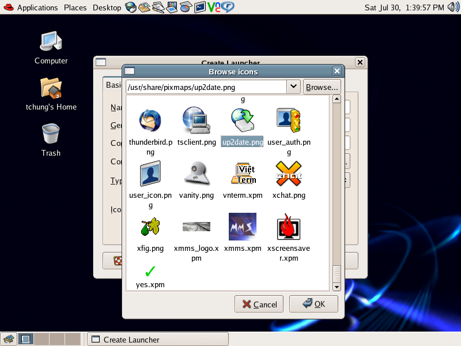This screenshot has height=346, width=461.
Task: Click the Red Hat logo in panel
Action: [9, 7]
